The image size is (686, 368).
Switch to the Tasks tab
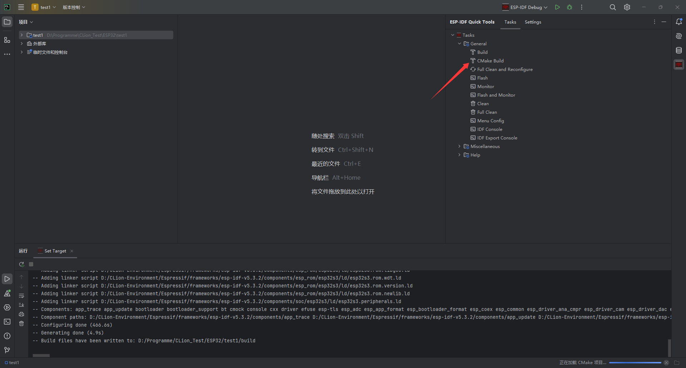(x=510, y=22)
